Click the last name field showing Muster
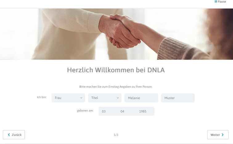 click(x=178, y=98)
